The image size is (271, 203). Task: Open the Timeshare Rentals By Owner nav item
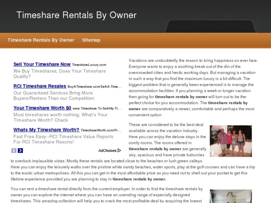(x=41, y=40)
